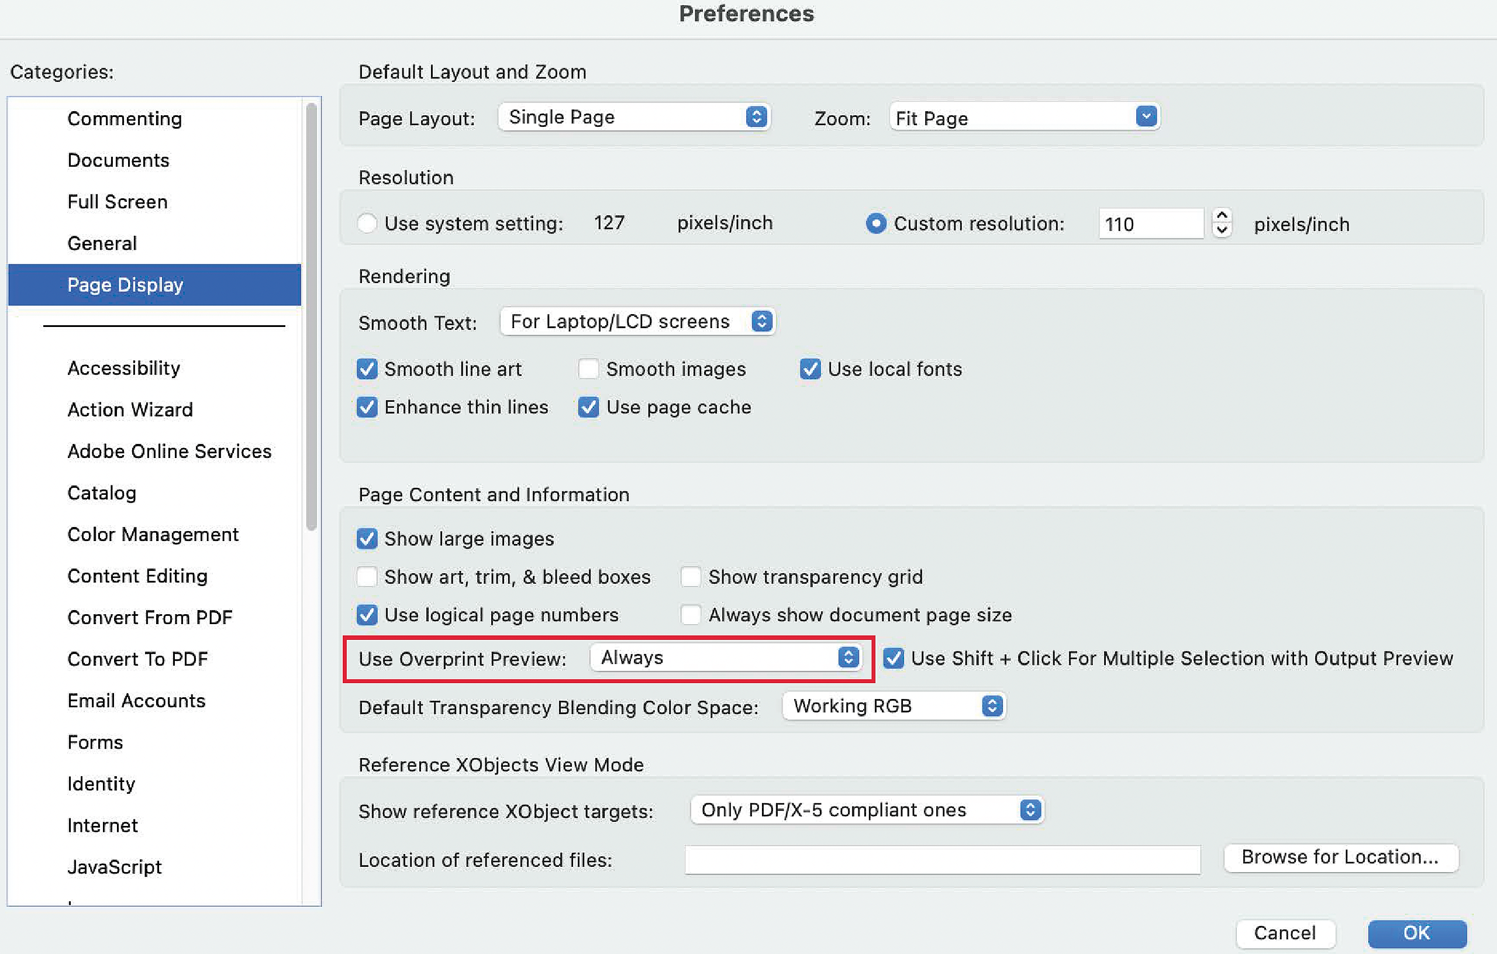Screen dimensions: 1497x954
Task: Open Adobe Online Services category
Action: (x=154, y=452)
